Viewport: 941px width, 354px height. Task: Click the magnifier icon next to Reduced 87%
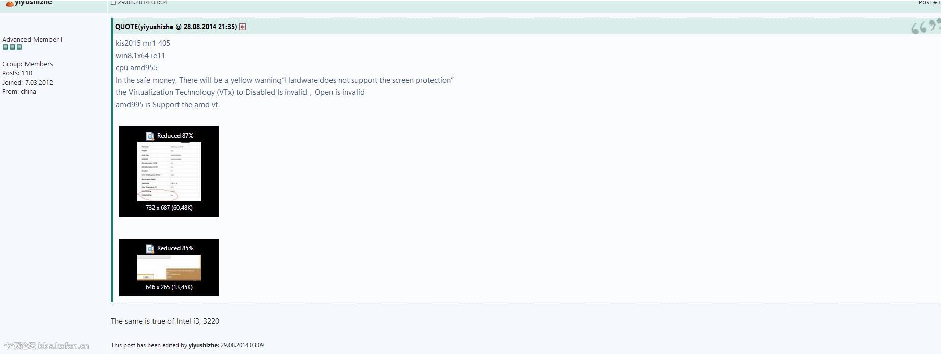(150, 136)
